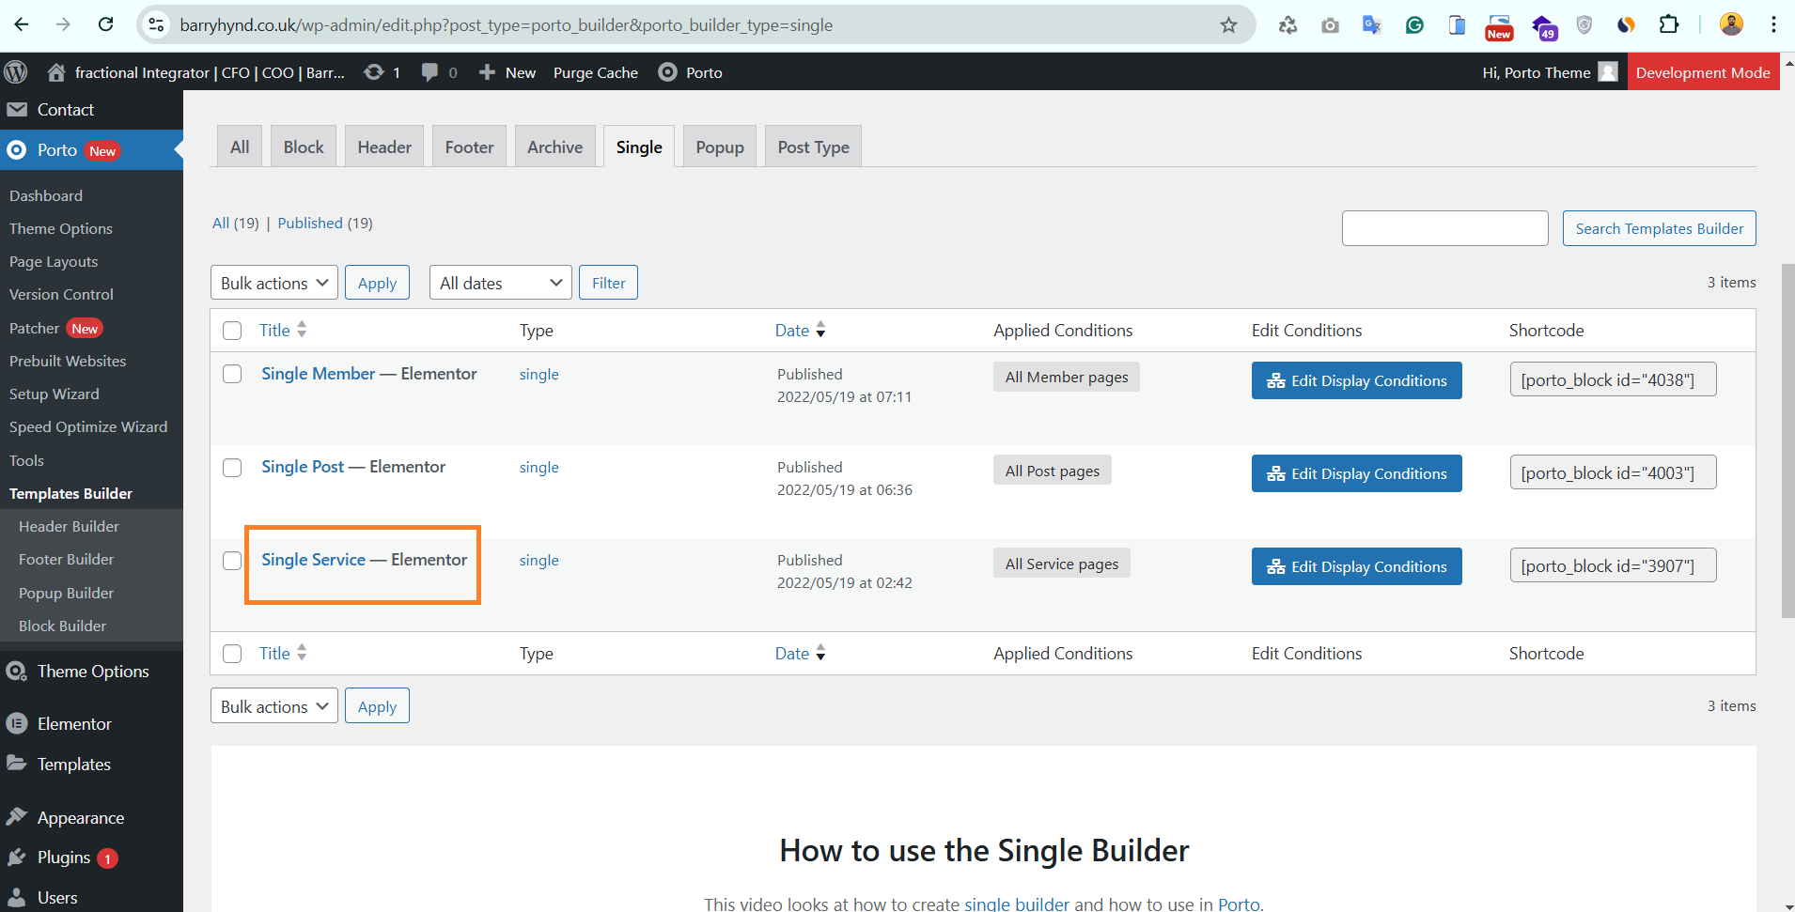Sort by Date in the table footer

click(801, 653)
